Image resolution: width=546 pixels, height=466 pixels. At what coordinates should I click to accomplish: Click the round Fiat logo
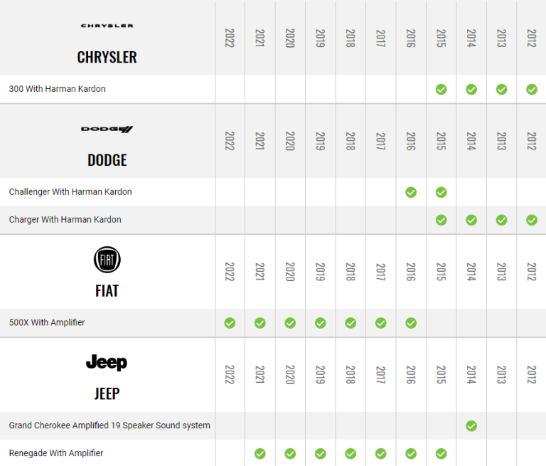pyautogui.click(x=107, y=260)
